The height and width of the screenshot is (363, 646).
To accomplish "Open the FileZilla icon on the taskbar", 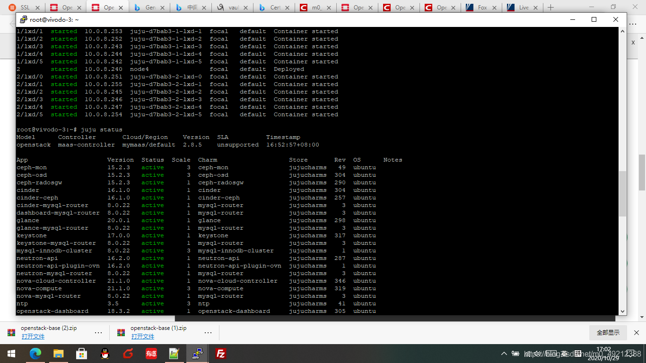I will [x=220, y=354].
